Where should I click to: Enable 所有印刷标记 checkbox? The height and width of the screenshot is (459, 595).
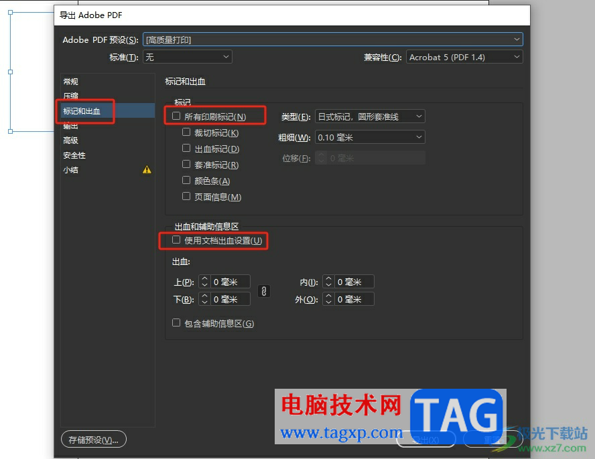tap(176, 116)
